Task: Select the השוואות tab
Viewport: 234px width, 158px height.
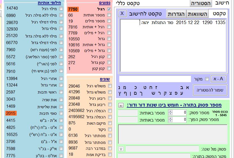Action: click(x=198, y=14)
